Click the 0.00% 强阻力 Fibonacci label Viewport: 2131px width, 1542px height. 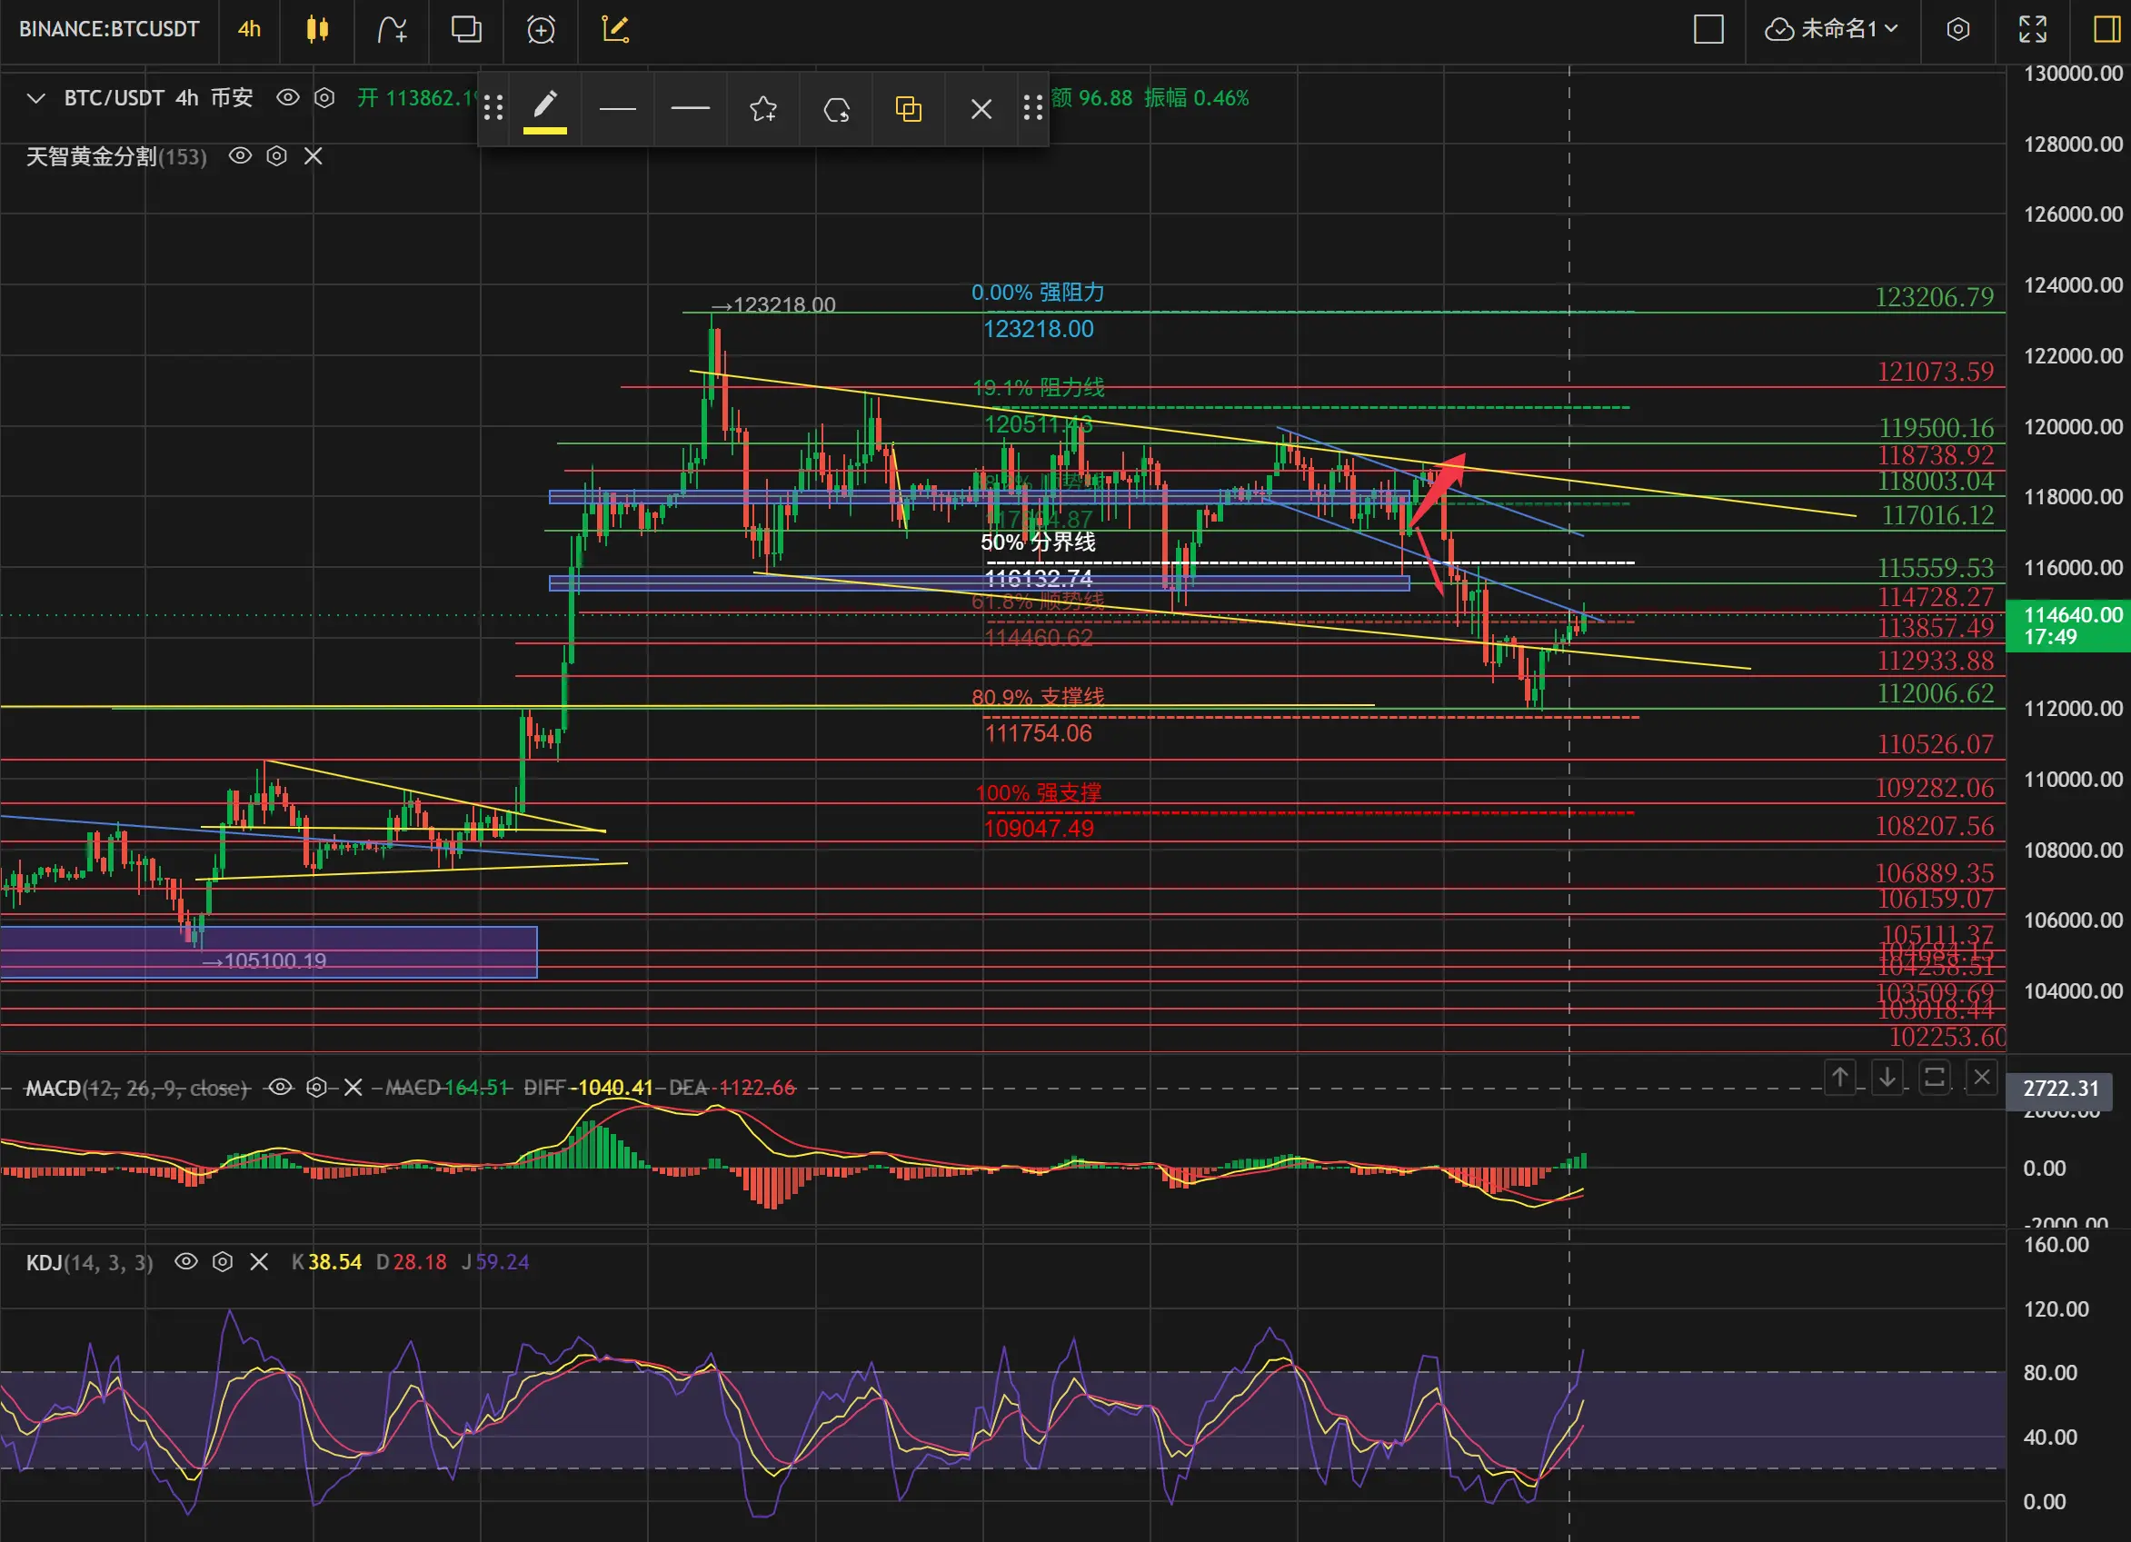point(1037,293)
